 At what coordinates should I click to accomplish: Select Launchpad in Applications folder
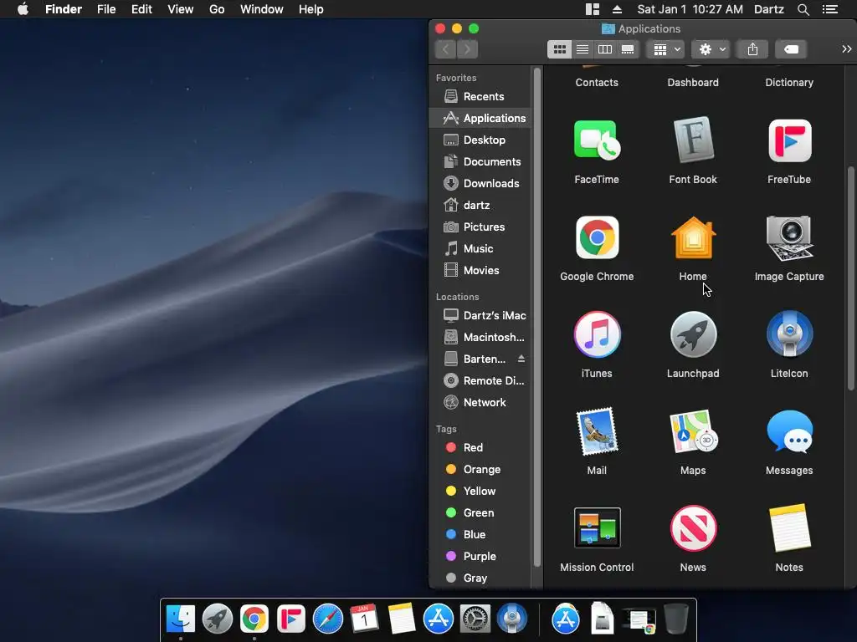tap(693, 334)
